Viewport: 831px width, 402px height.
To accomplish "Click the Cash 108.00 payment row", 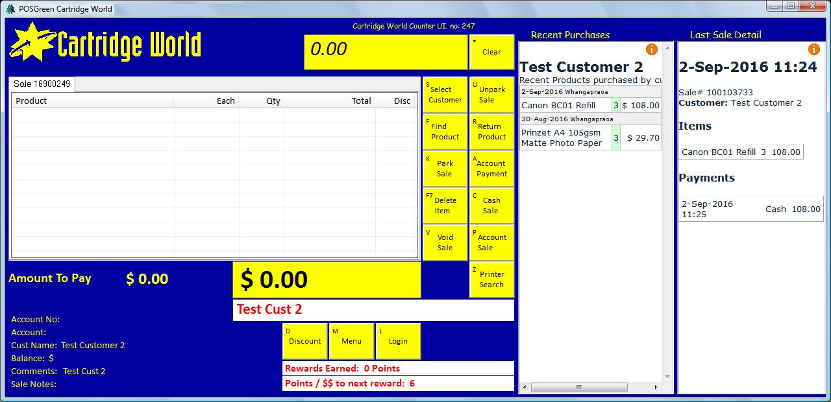I will coord(750,209).
